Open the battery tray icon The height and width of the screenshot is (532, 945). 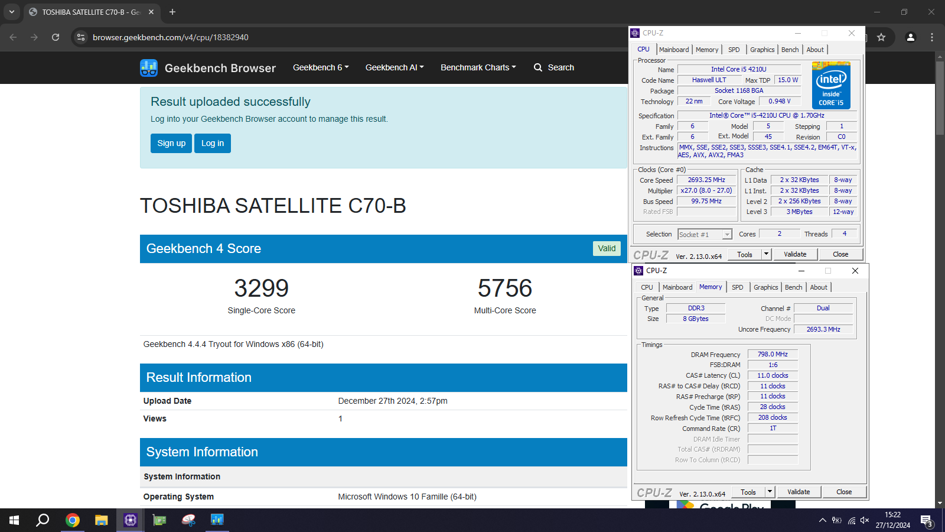[x=836, y=521]
